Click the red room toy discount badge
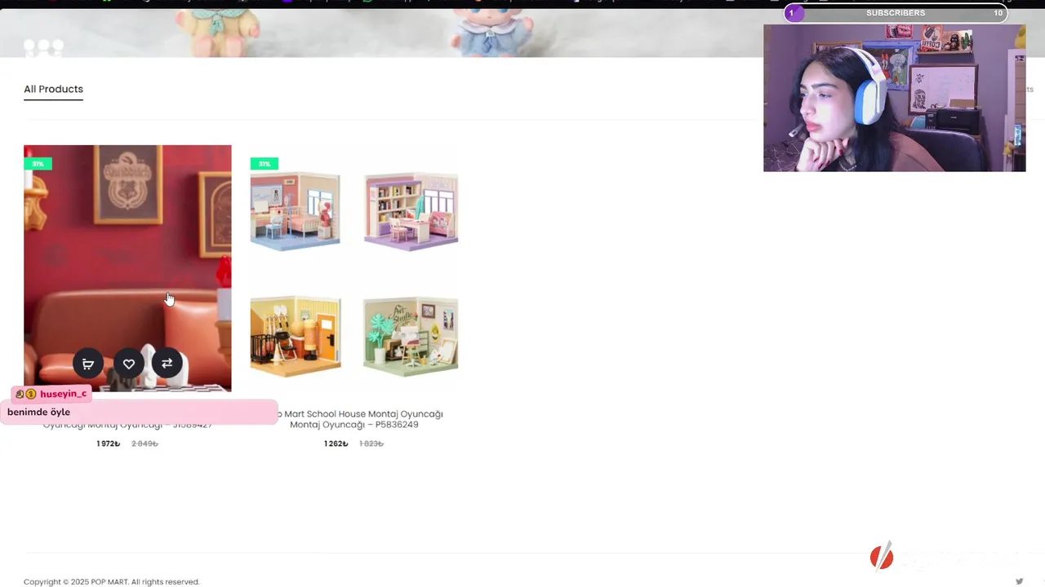This screenshot has height=587, width=1045. pos(38,164)
